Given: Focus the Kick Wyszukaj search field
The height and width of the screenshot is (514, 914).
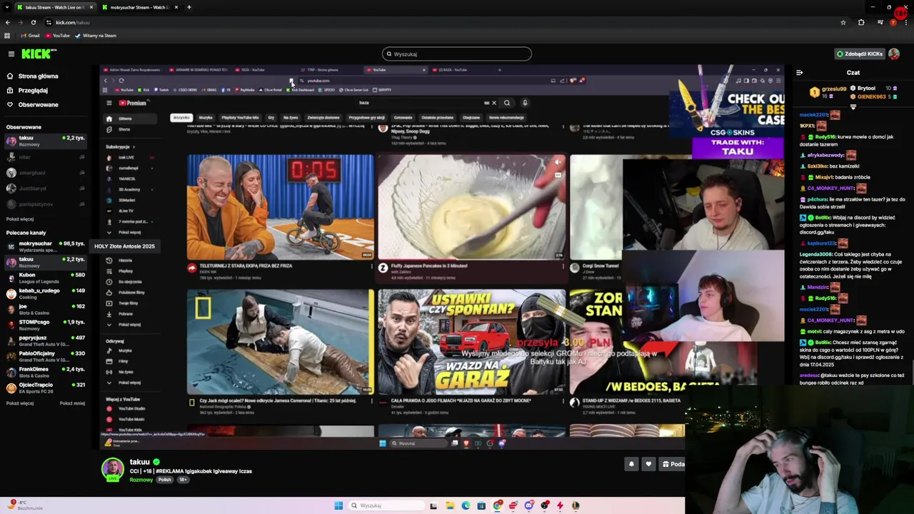Looking at the screenshot, I should click(x=457, y=54).
